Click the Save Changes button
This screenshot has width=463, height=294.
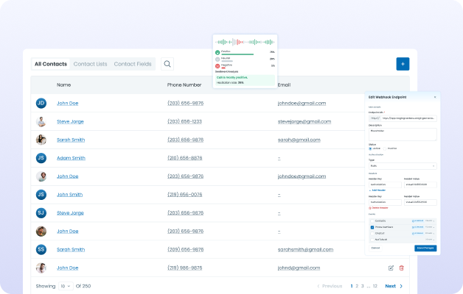click(x=425, y=248)
